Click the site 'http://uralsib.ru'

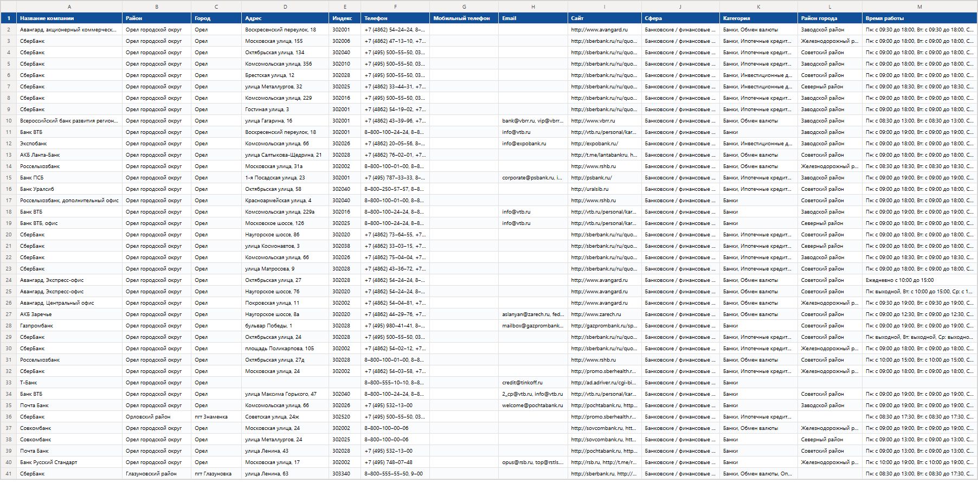coord(604,189)
